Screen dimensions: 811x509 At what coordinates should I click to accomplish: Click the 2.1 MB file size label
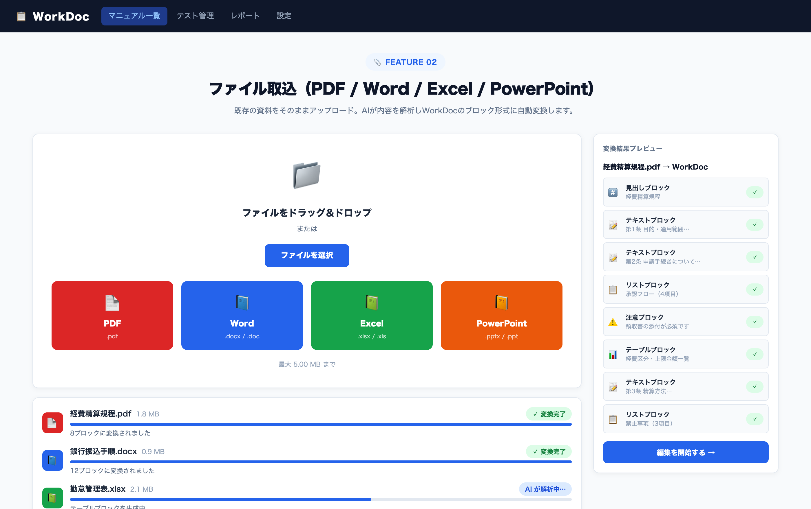click(141, 490)
